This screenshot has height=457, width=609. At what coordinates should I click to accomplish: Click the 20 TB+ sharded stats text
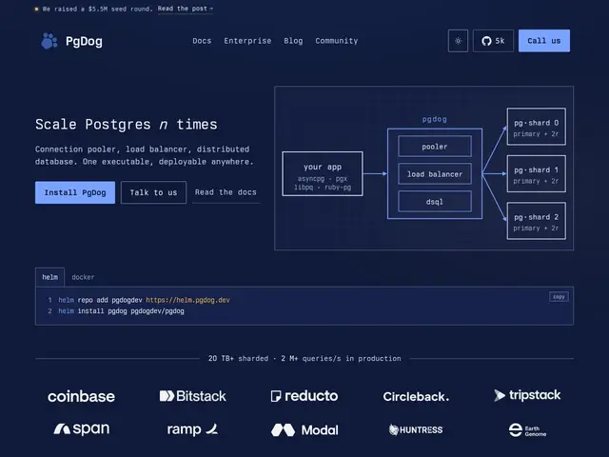pos(304,358)
